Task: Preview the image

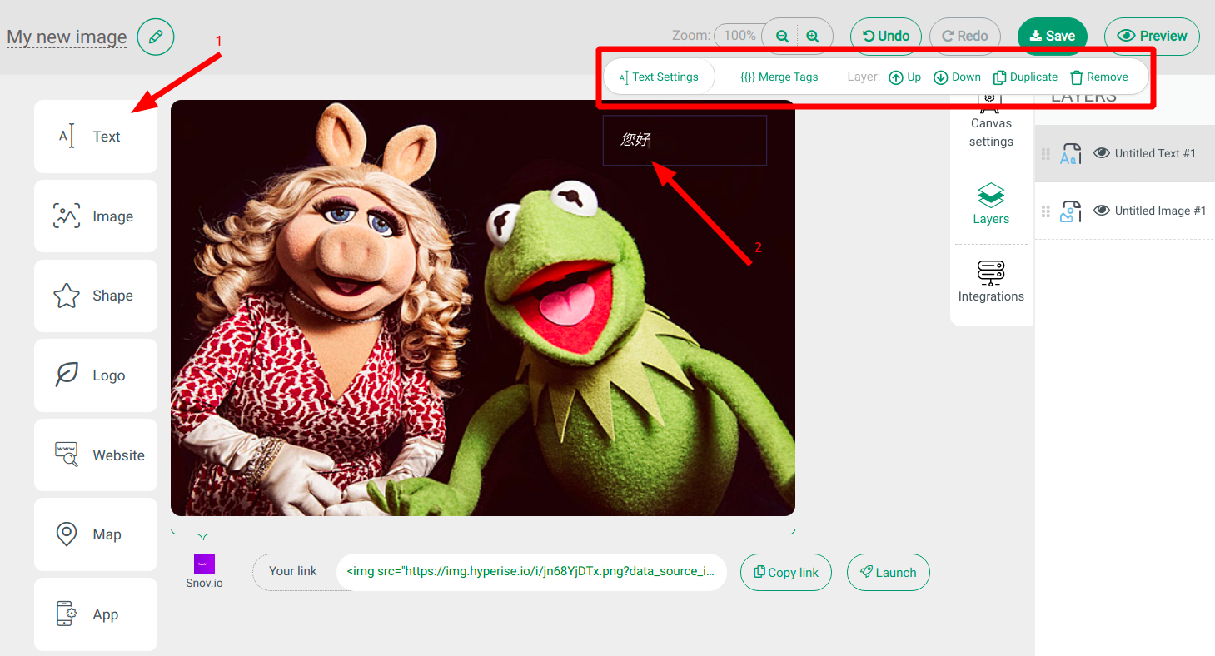Action: [1153, 36]
